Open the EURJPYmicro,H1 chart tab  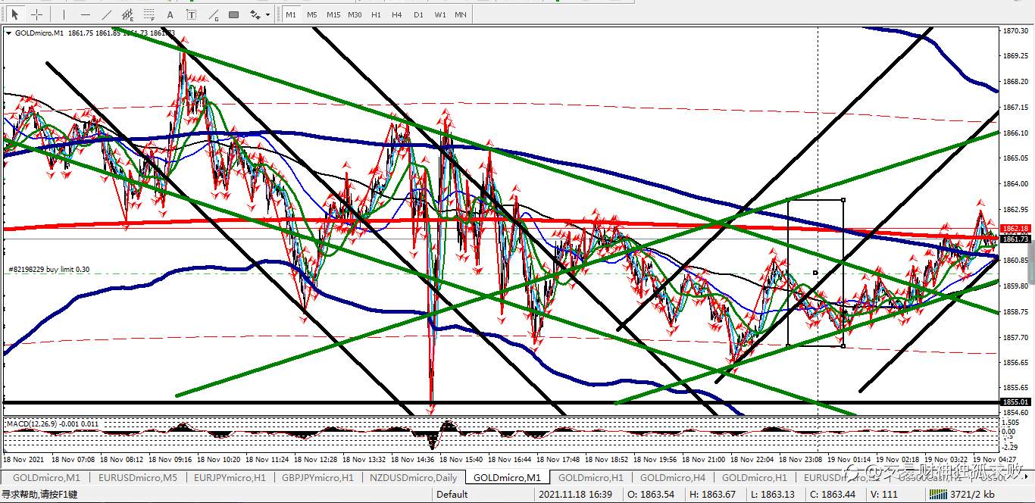click(x=230, y=478)
